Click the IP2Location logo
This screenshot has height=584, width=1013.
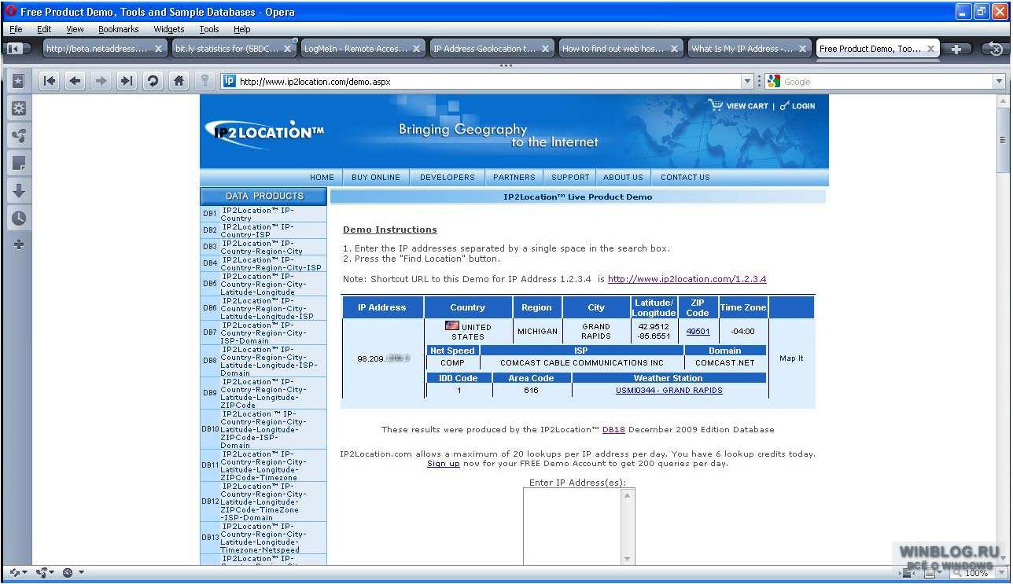click(264, 132)
